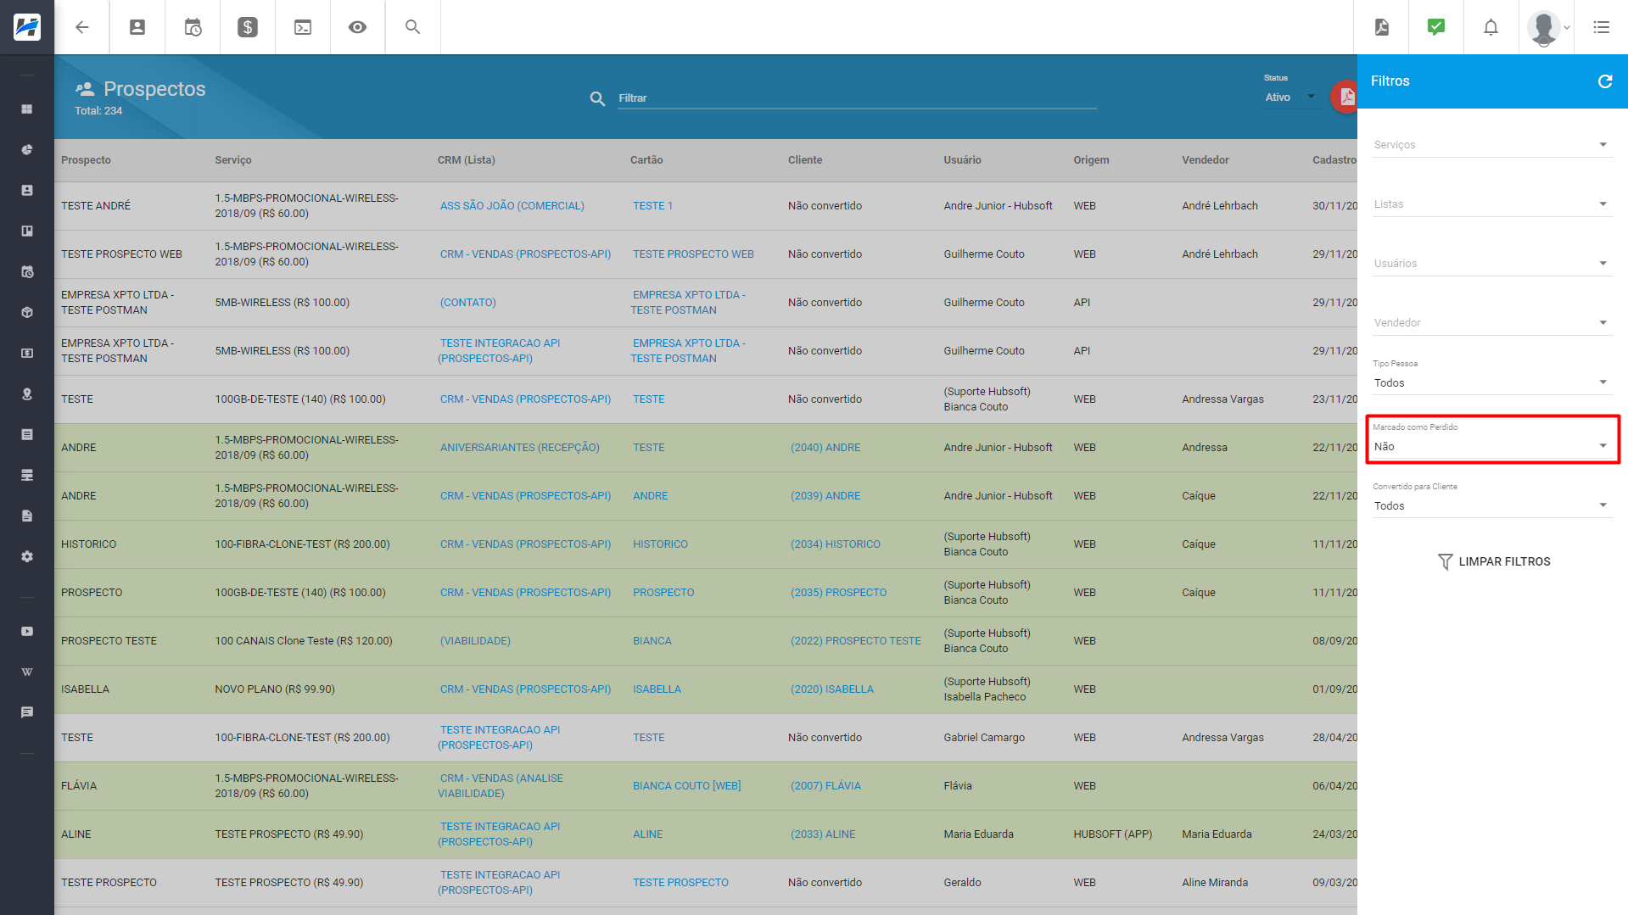This screenshot has height=915, width=1628.
Task: Click the green checkmark chat icon
Action: (x=1436, y=27)
